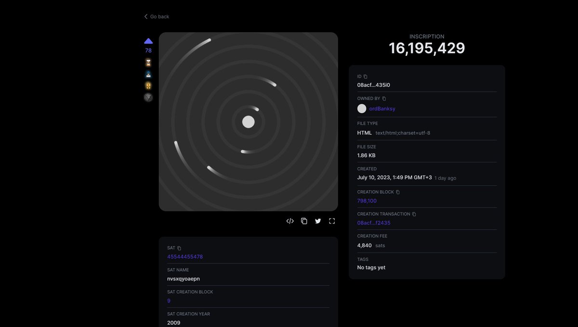Screen dimensions: 578x327
Task: Copy the creation block number
Action: (x=398, y=192)
